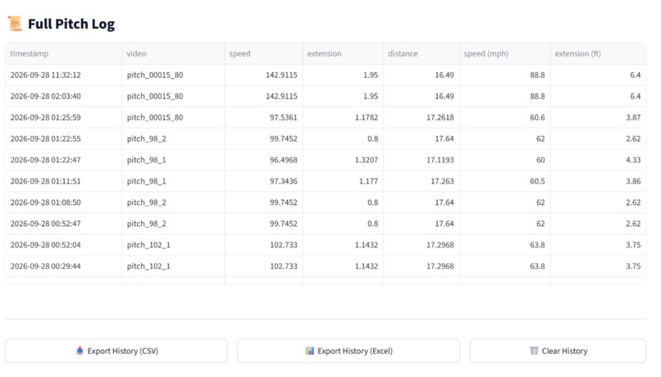Click speed value 96.4968
Viewport: 661px width, 377px height.
(x=283, y=160)
